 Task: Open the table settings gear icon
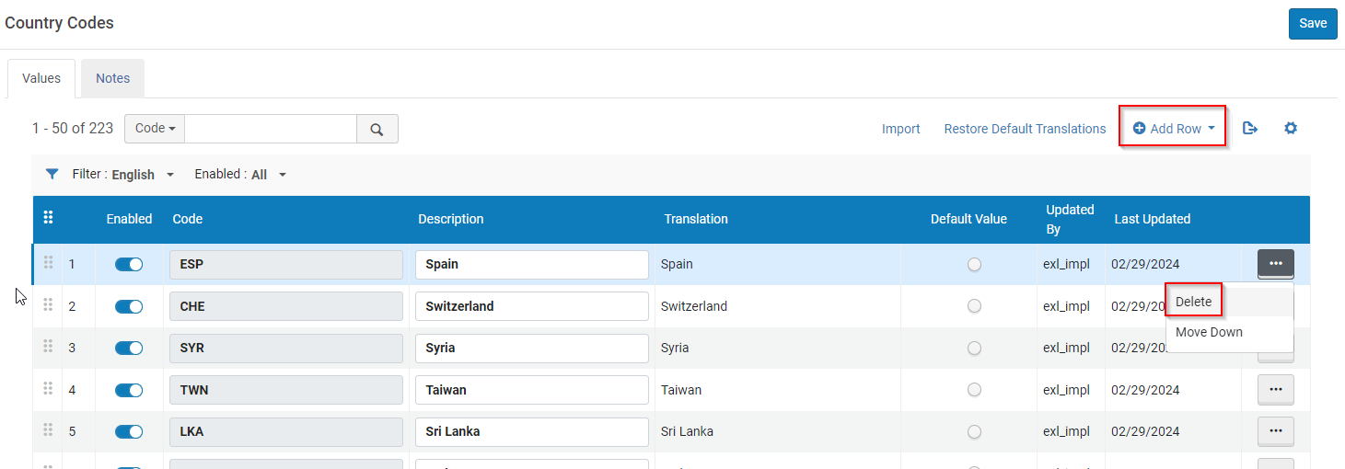pyautogui.click(x=1290, y=129)
